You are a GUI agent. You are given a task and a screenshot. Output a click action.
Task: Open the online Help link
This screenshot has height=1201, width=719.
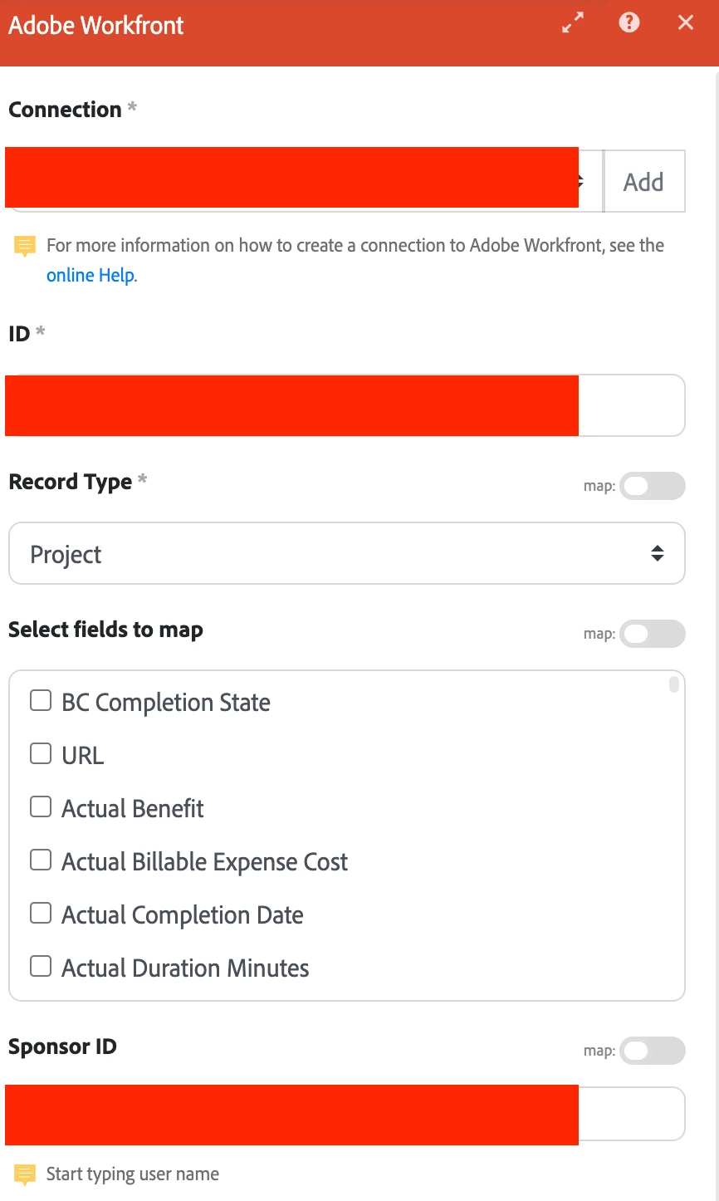pyautogui.click(x=90, y=276)
